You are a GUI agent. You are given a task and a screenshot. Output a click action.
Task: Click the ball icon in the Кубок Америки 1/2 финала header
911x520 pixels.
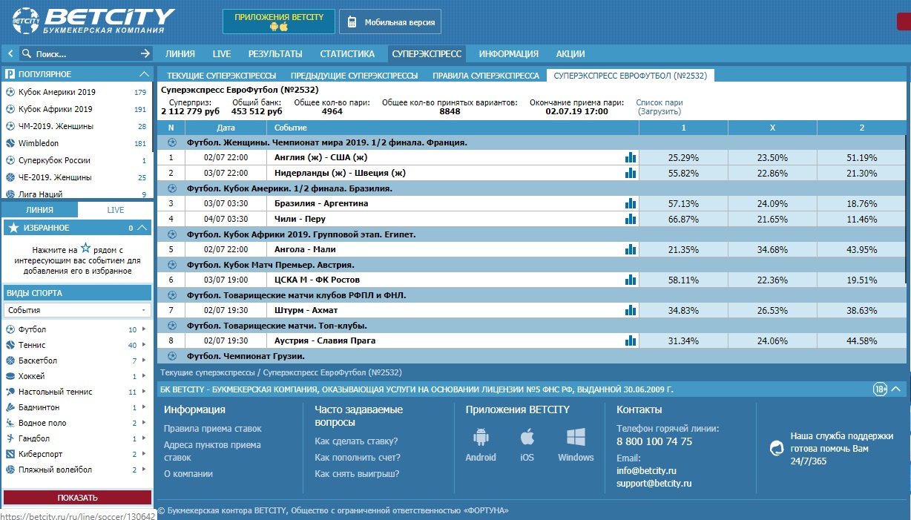pyautogui.click(x=172, y=188)
